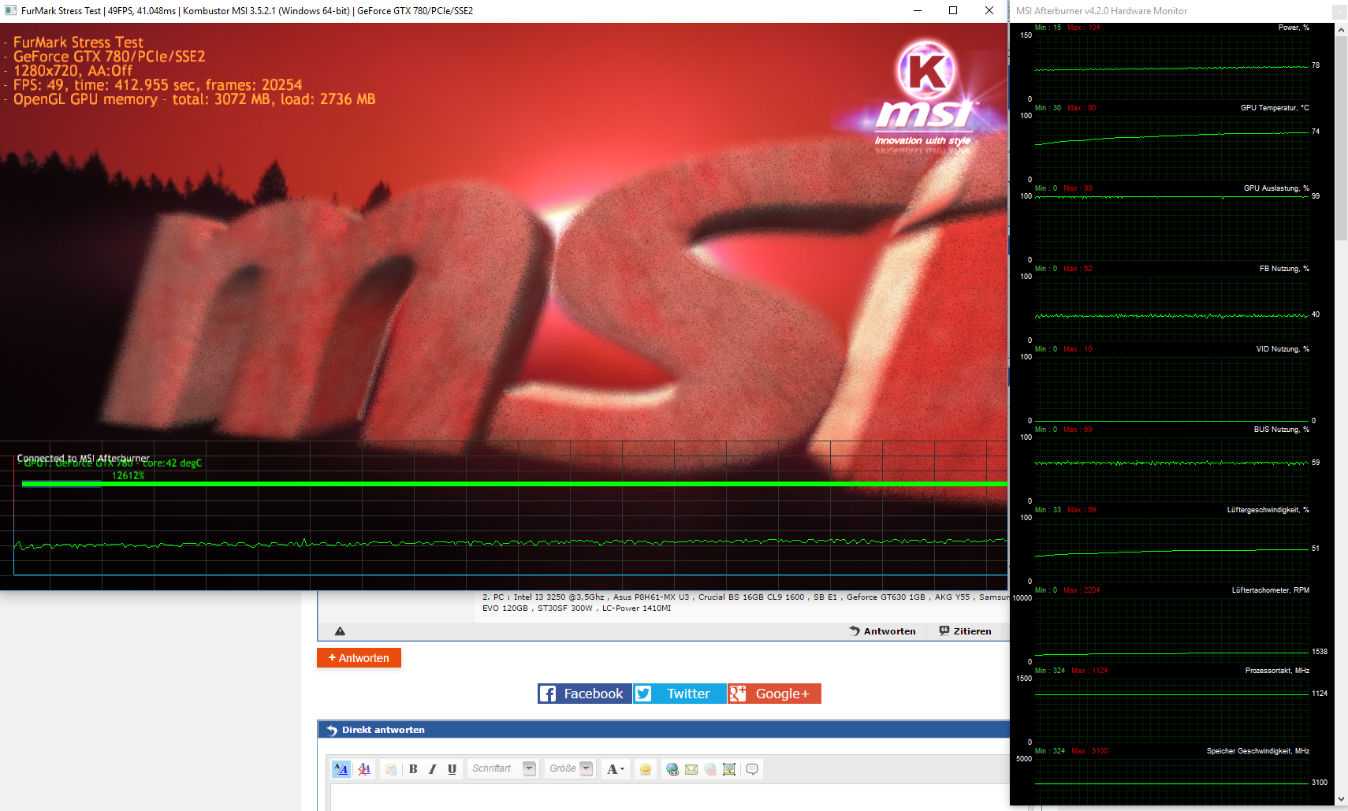The image size is (1348, 811).
Task: Apply italic formatting in the reply editor
Action: click(x=432, y=769)
